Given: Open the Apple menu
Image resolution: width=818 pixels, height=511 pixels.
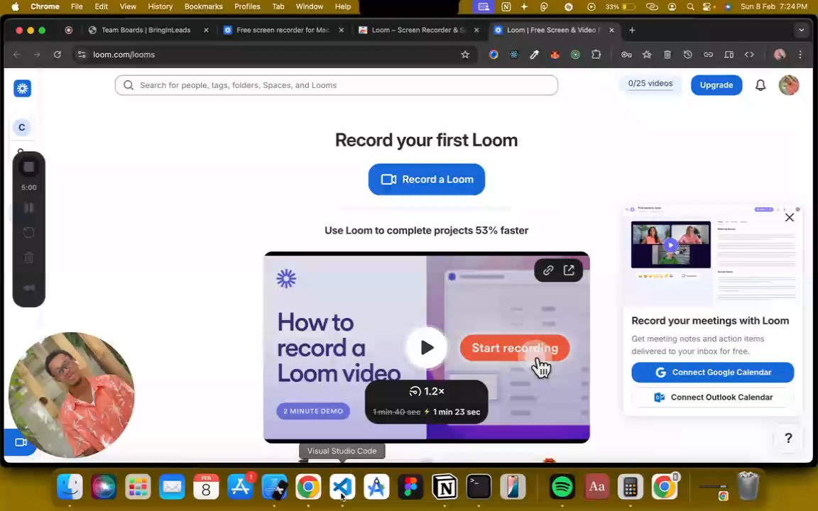Looking at the screenshot, I should pyautogui.click(x=16, y=6).
